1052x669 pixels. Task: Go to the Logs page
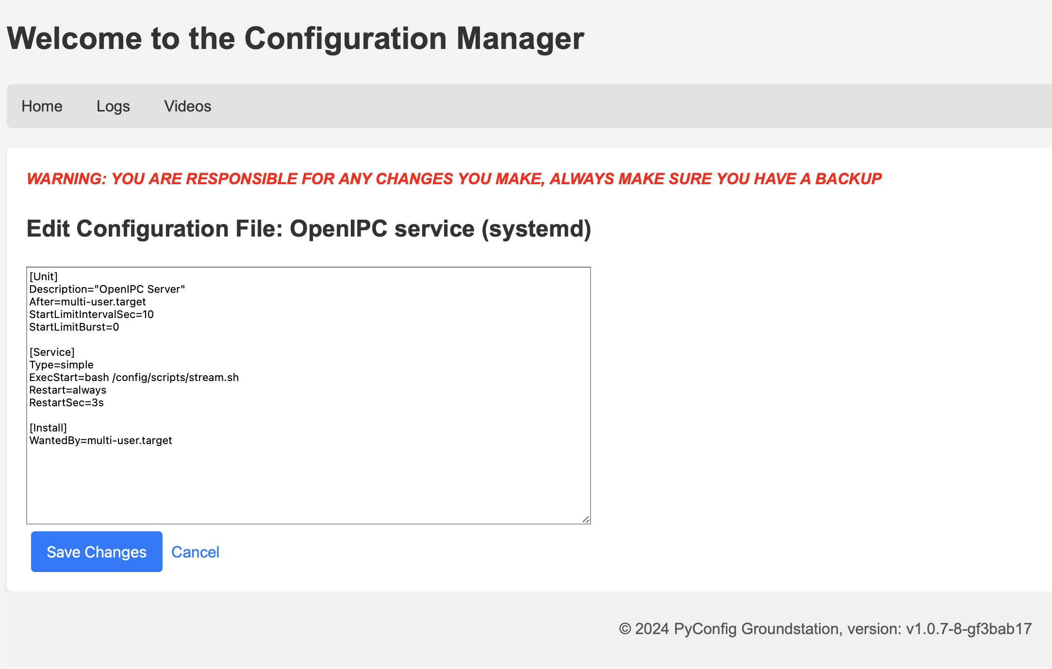[x=113, y=106]
